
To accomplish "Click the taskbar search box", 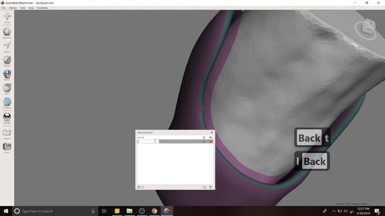I will point(55,211).
